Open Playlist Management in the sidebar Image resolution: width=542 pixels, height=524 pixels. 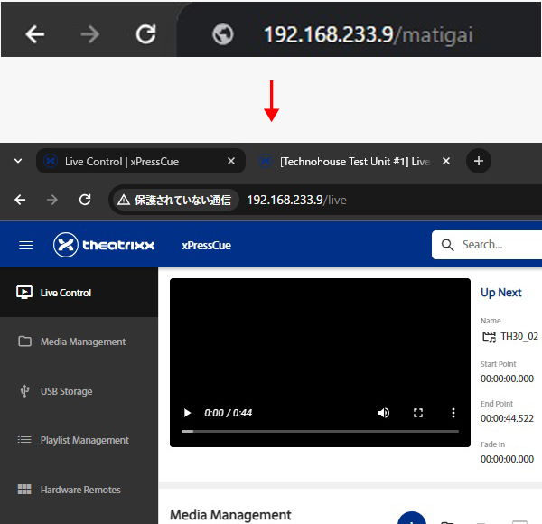[x=79, y=440]
